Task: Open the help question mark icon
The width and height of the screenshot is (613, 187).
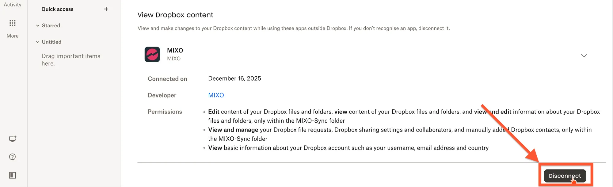Action: (x=13, y=157)
